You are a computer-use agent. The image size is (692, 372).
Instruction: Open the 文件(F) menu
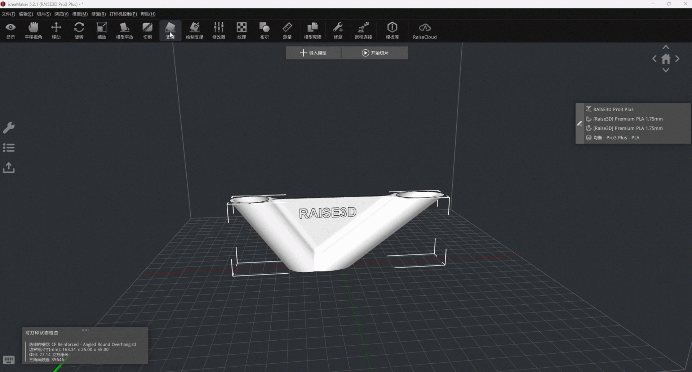click(8, 14)
